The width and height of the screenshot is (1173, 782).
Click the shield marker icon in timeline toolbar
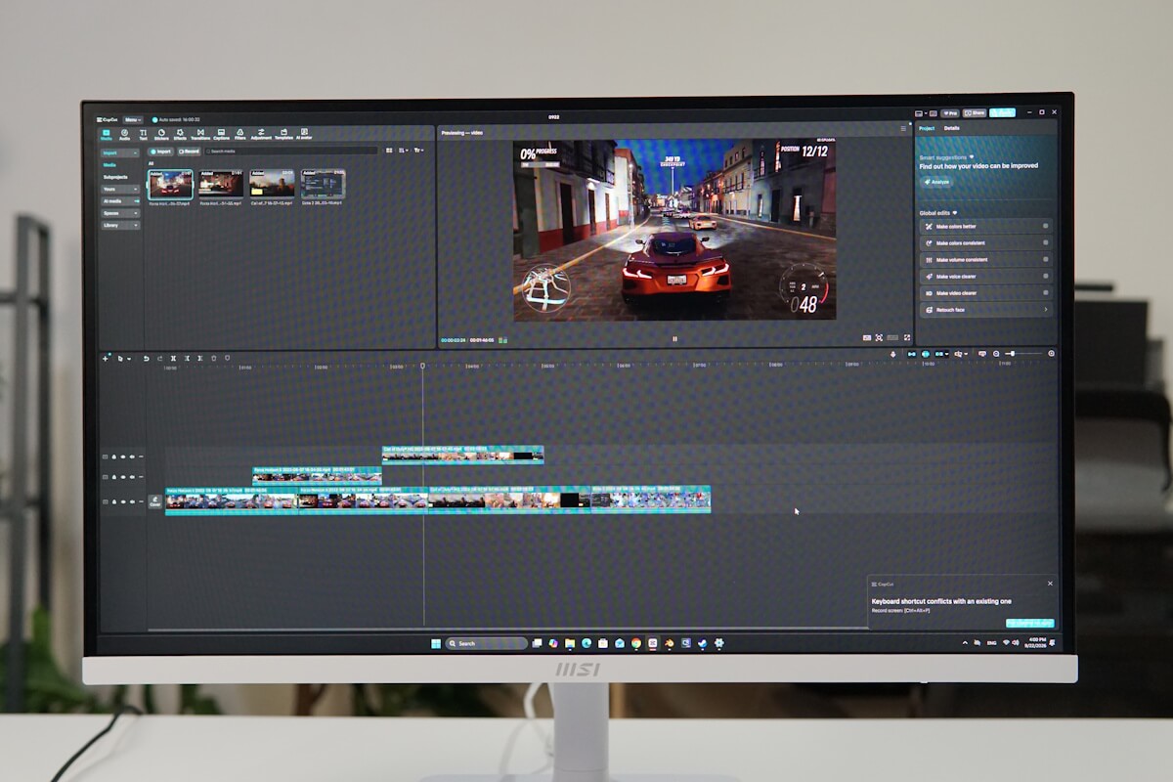[228, 359]
